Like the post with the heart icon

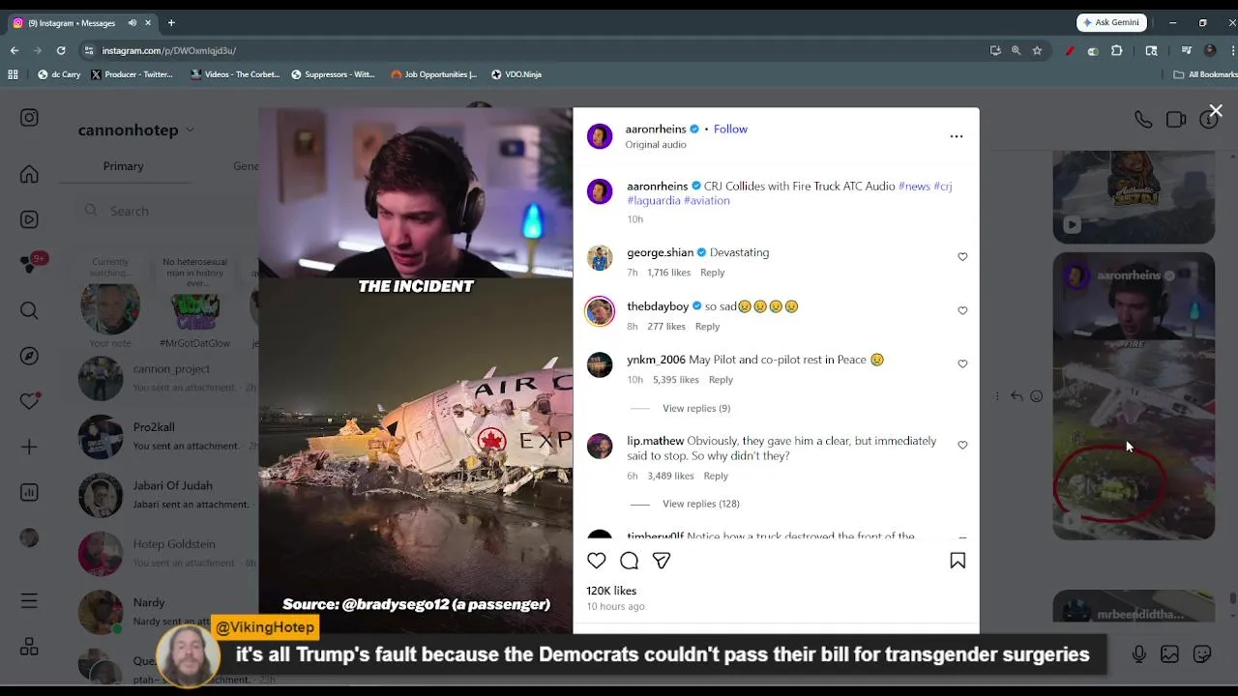597,561
